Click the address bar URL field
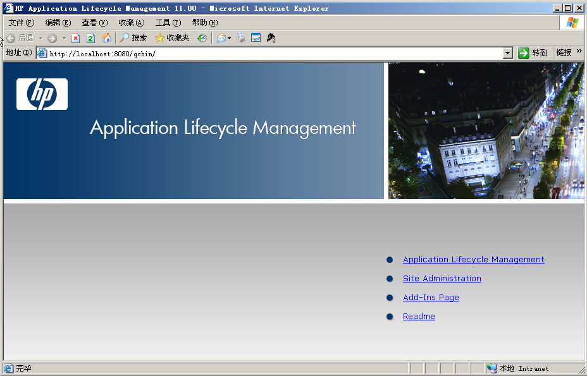 click(x=275, y=54)
